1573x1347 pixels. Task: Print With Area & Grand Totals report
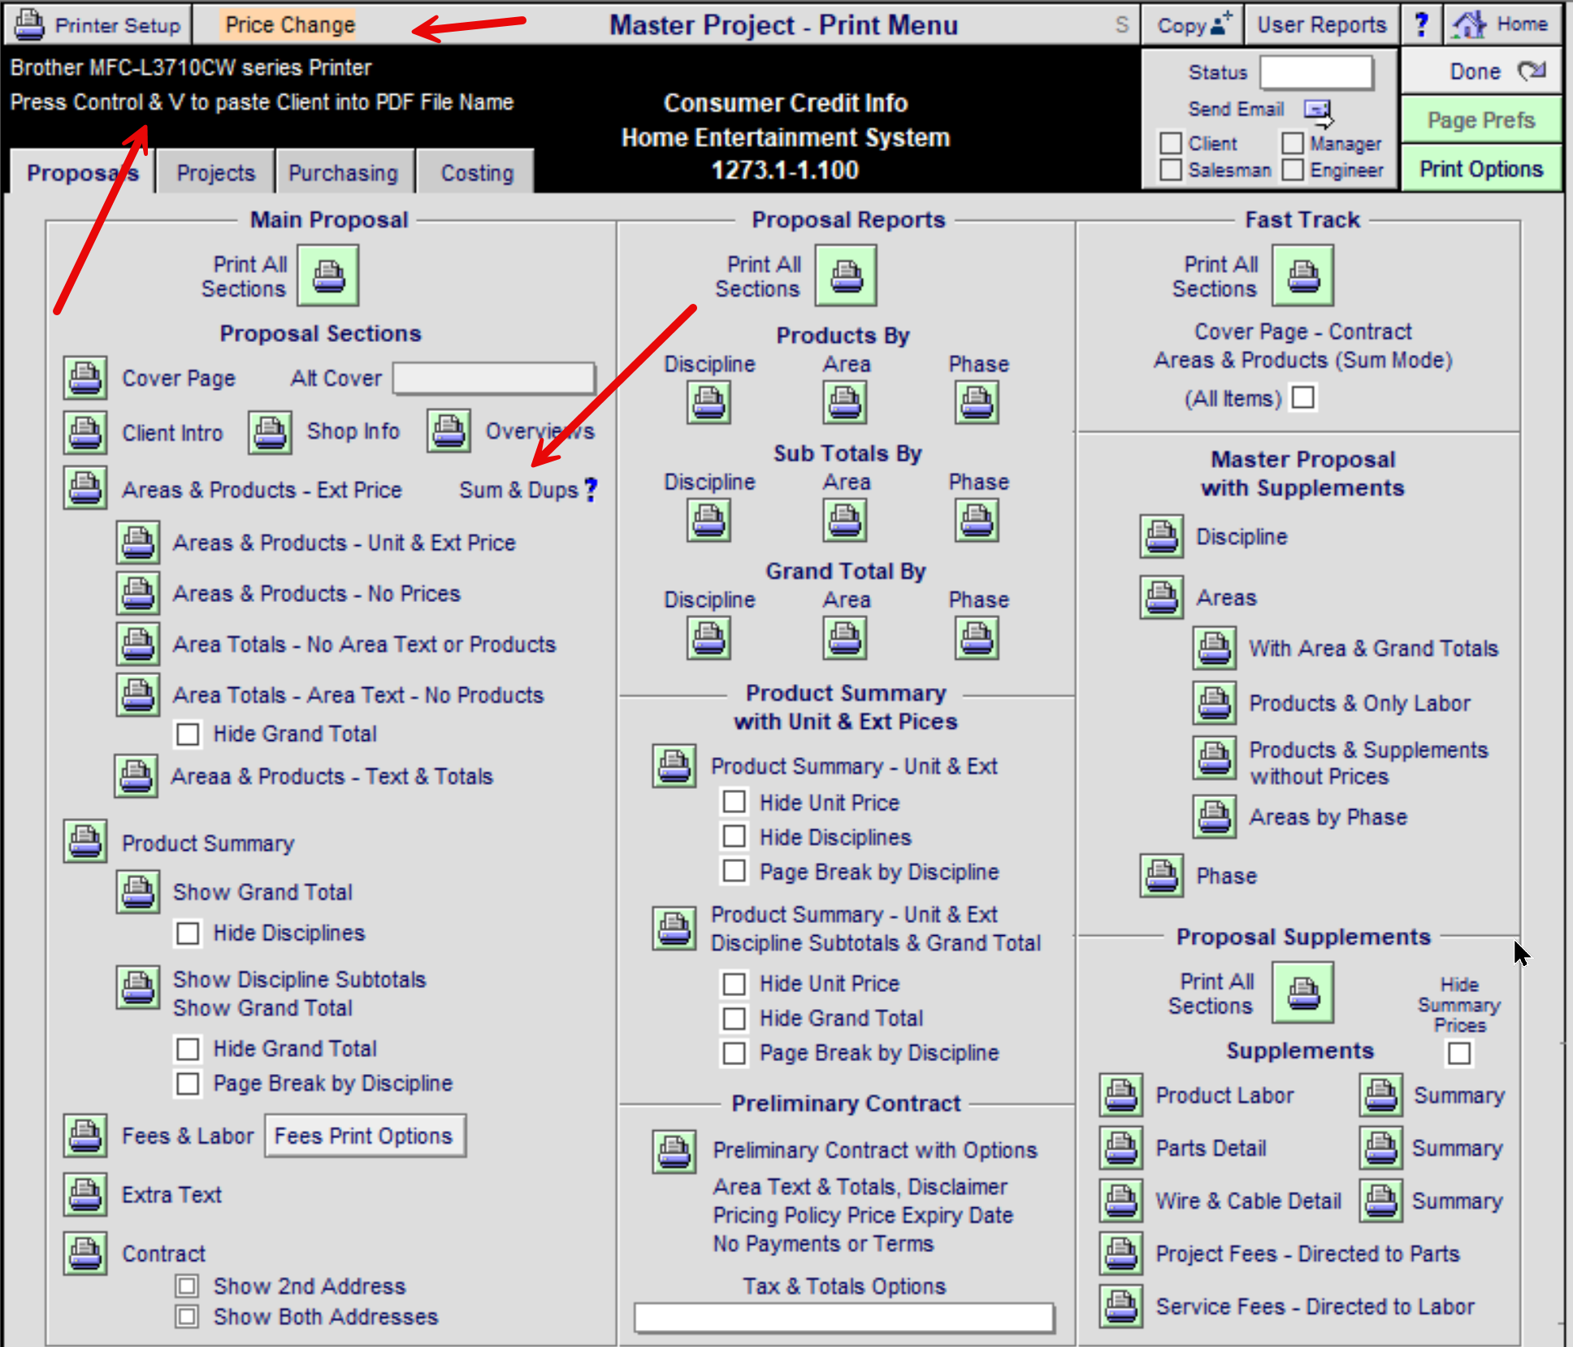tap(1215, 648)
